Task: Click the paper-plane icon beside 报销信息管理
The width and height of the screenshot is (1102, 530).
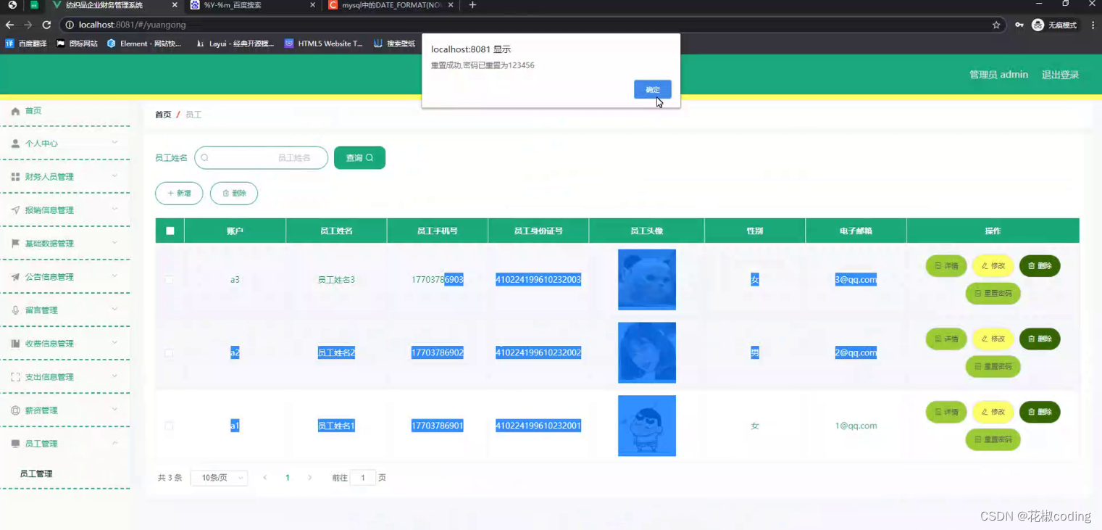Action: click(x=15, y=210)
